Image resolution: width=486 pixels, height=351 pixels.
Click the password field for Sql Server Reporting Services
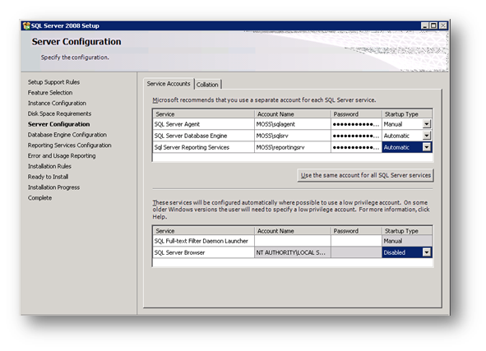(356, 147)
